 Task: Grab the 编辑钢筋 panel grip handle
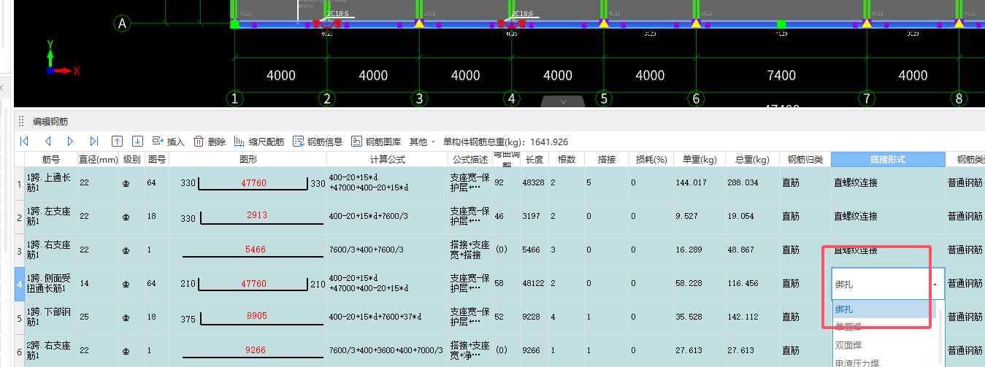pos(21,121)
